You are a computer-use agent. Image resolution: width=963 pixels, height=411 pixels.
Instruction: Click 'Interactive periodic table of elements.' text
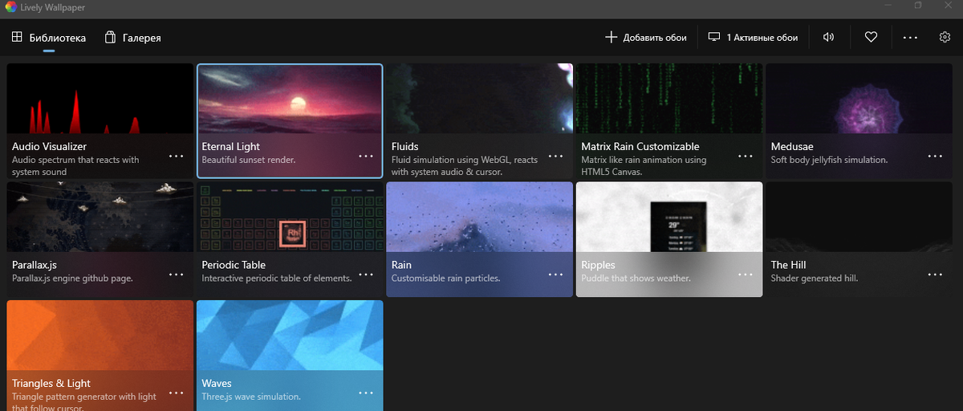277,279
